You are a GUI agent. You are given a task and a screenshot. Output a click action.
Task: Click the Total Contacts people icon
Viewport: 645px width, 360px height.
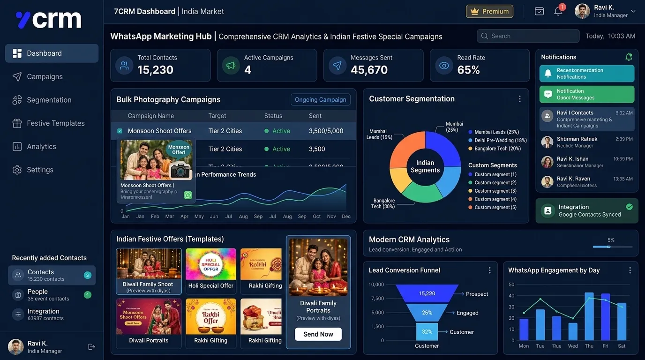(124, 66)
